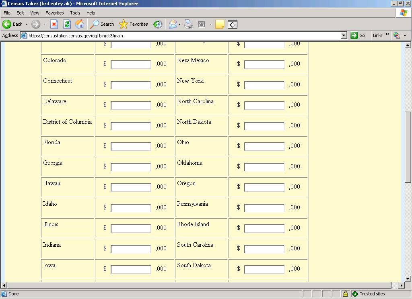The width and height of the screenshot is (412, 299).
Task: Click the yellow note icon in toolbar
Action: [219, 24]
